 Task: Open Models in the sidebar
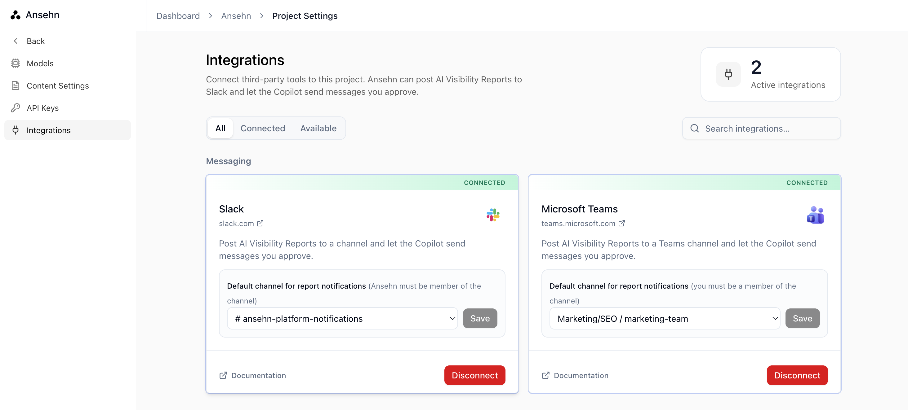click(67, 63)
